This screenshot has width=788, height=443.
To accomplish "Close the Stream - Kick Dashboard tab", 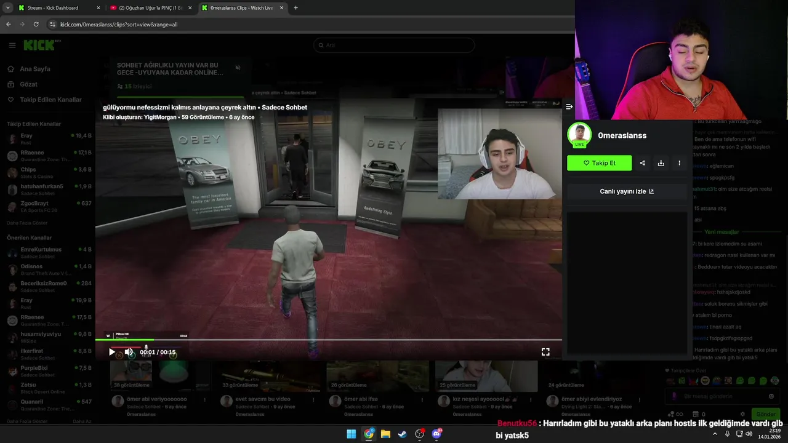I will click(x=98, y=8).
